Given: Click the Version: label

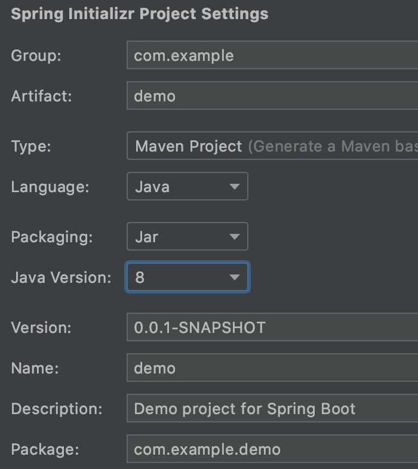Looking at the screenshot, I should [x=41, y=328].
